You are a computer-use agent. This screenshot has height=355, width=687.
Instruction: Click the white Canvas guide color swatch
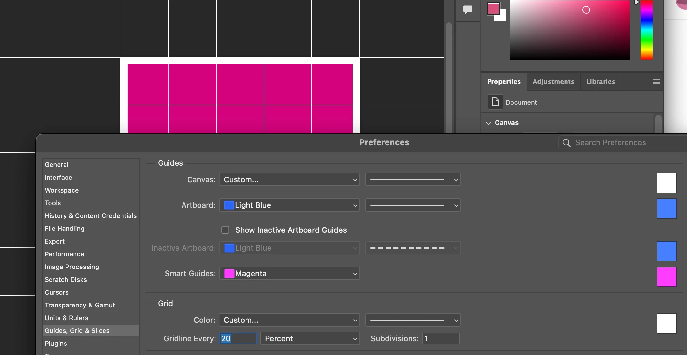(x=667, y=183)
